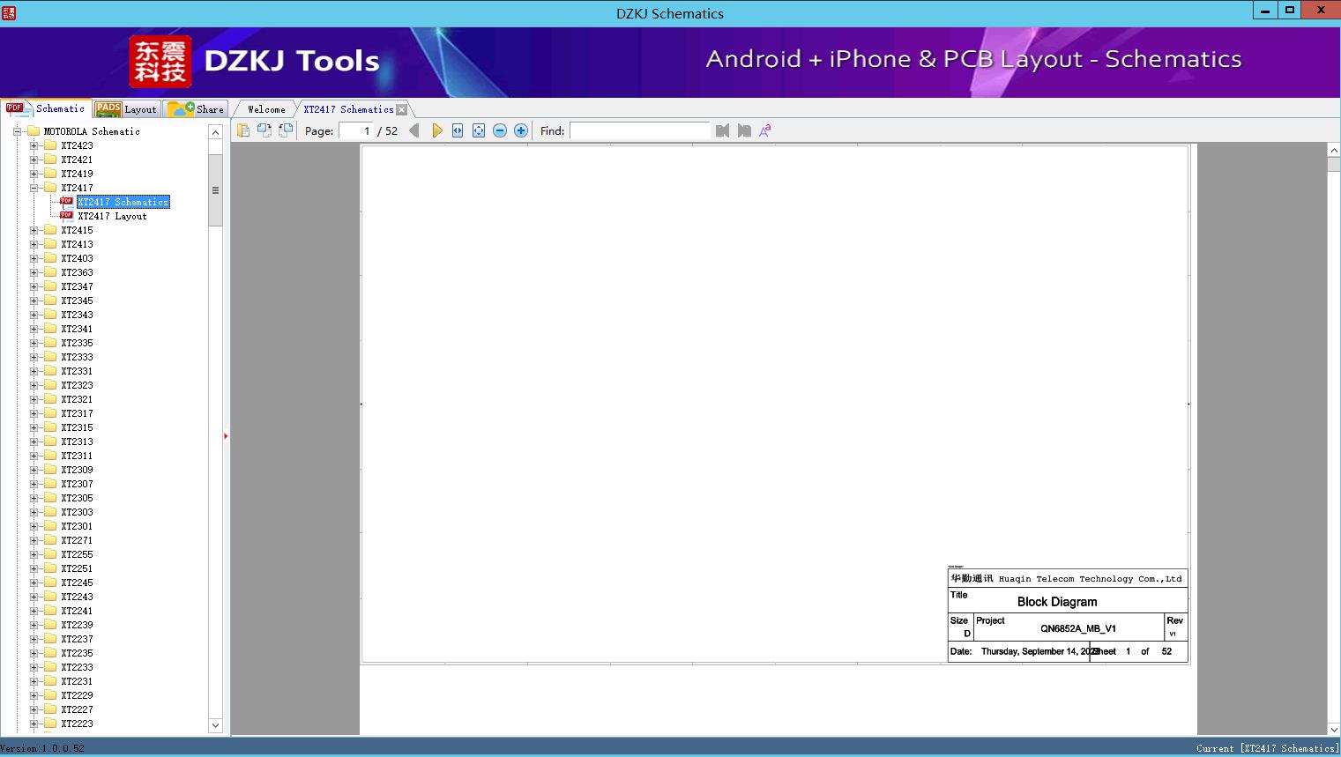Click the DZKJ red logo in banner
This screenshot has width=1341, height=757.
pos(160,62)
